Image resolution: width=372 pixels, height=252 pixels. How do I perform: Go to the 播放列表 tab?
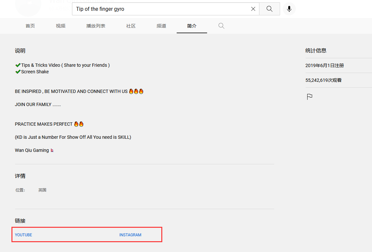point(96,26)
